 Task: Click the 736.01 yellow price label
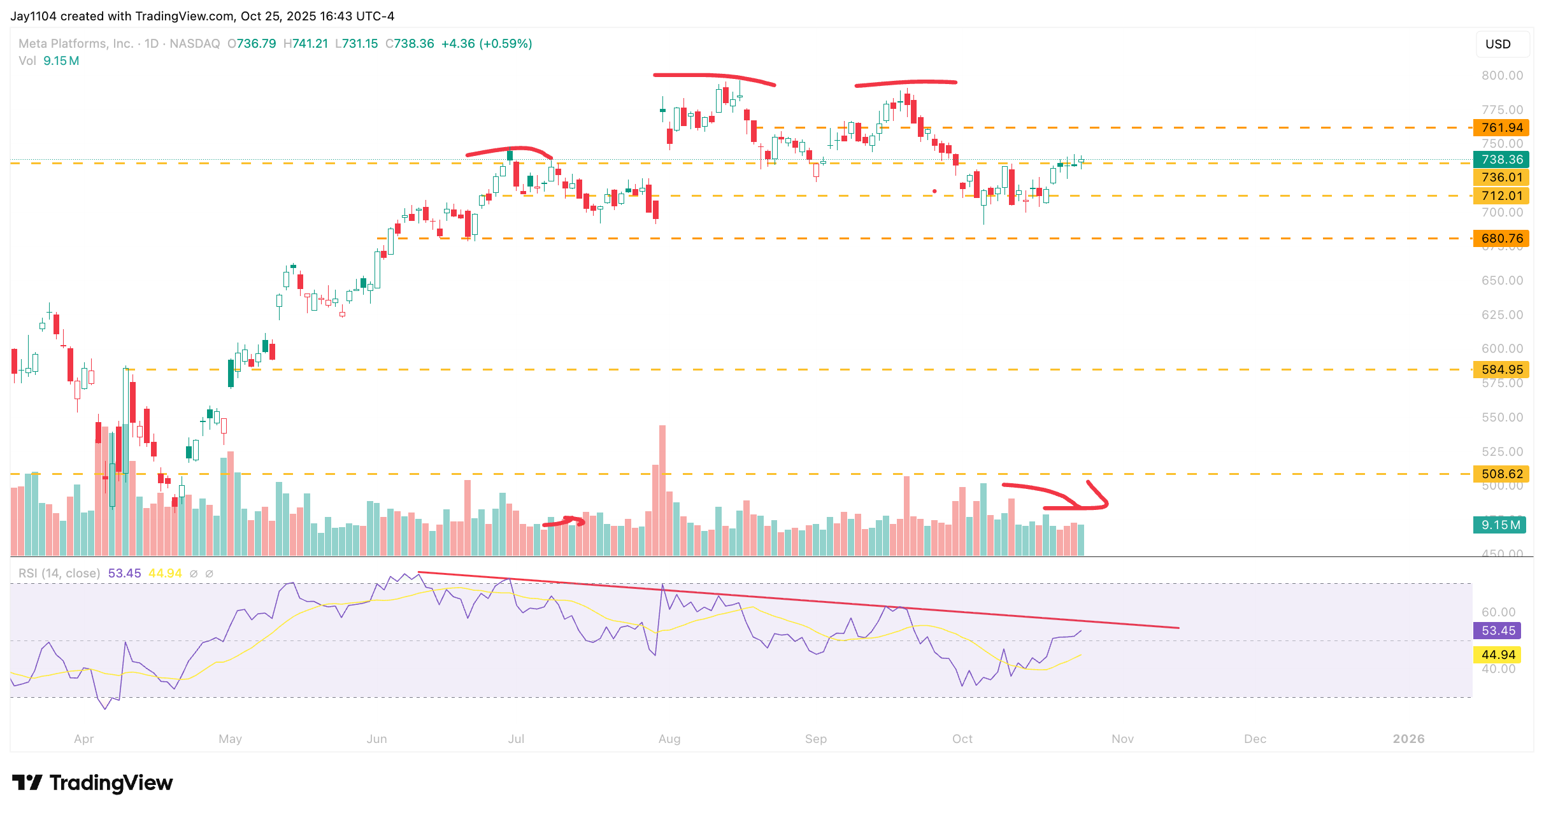pyautogui.click(x=1501, y=177)
